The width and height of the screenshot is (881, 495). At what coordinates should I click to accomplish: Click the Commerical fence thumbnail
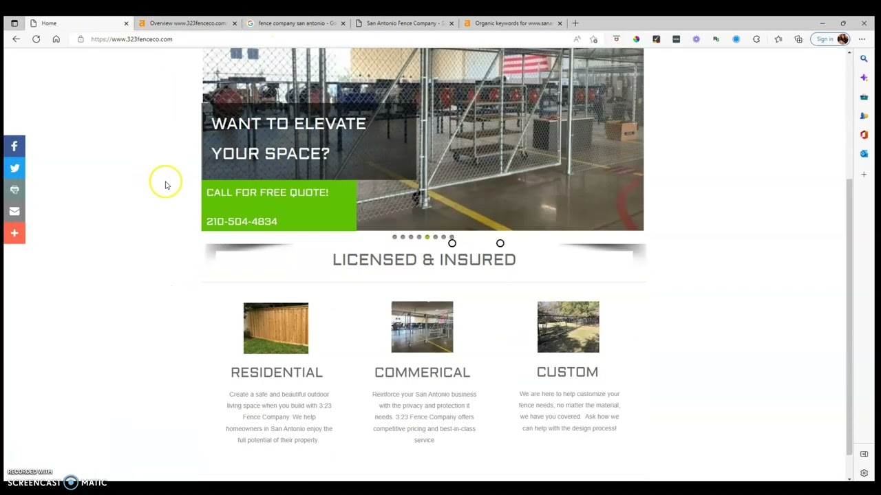tap(422, 327)
